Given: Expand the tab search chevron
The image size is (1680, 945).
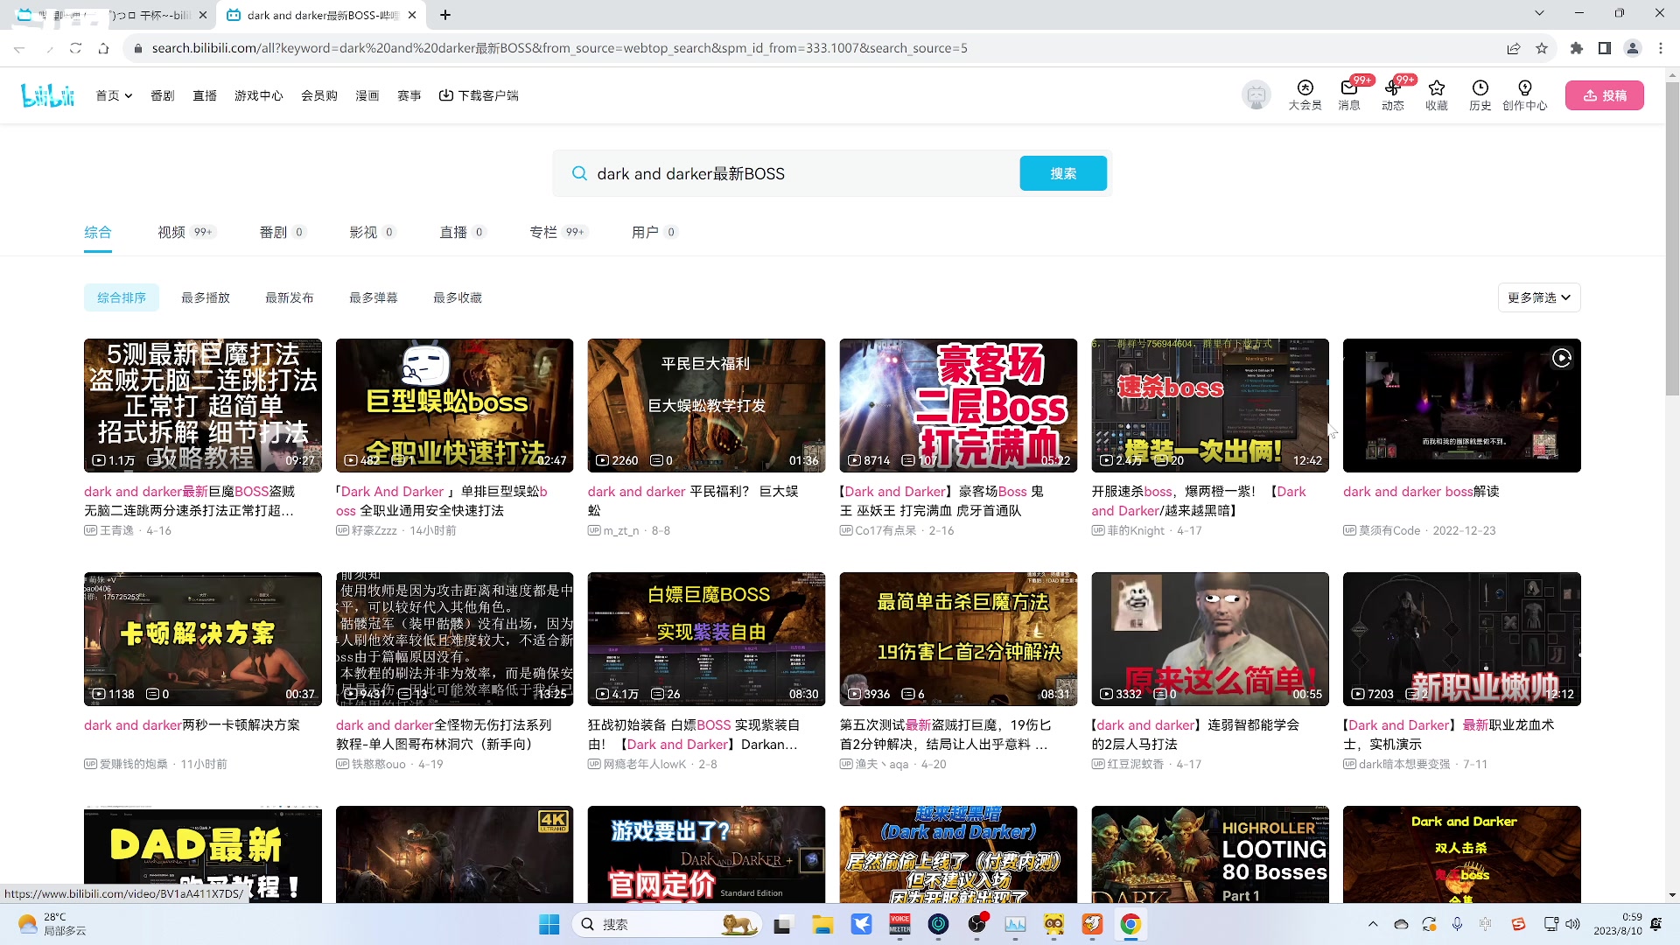Looking at the screenshot, I should pyautogui.click(x=1539, y=13).
